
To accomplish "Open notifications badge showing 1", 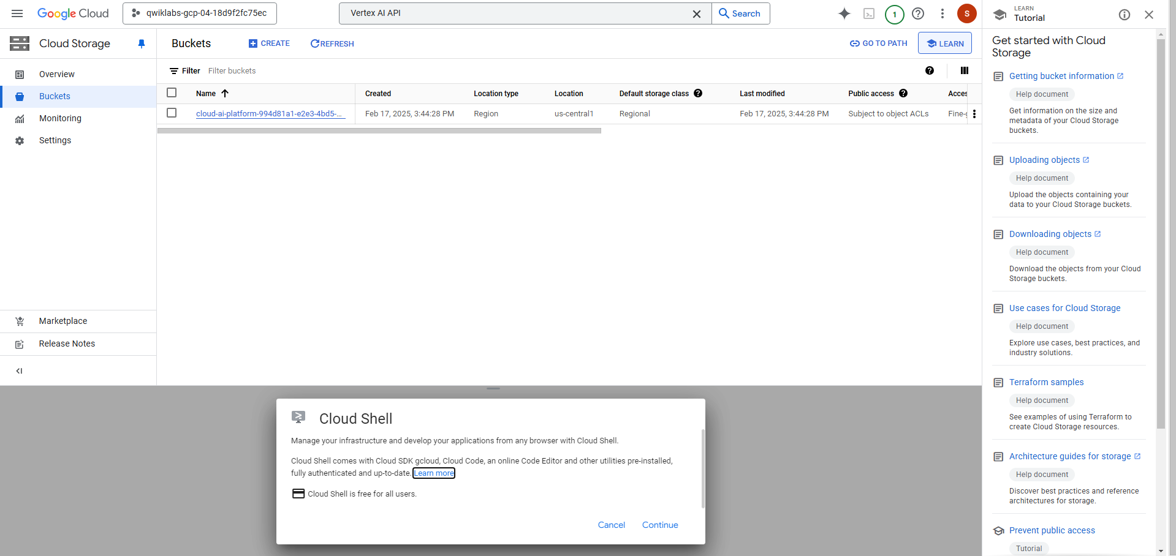I will click(894, 14).
